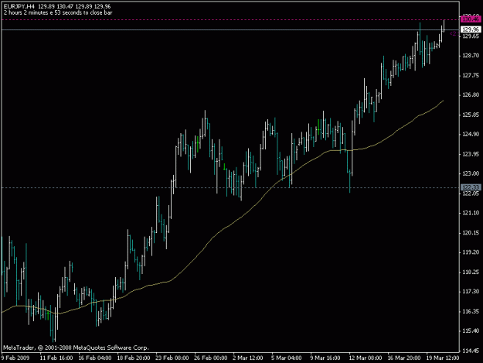The width and height of the screenshot is (483, 363).
Task: Click the 128.70 price scale value
Action: click(x=471, y=56)
